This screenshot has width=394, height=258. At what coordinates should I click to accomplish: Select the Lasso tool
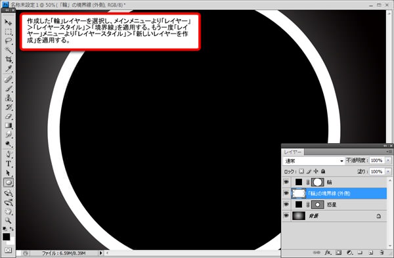pyautogui.click(x=9, y=41)
